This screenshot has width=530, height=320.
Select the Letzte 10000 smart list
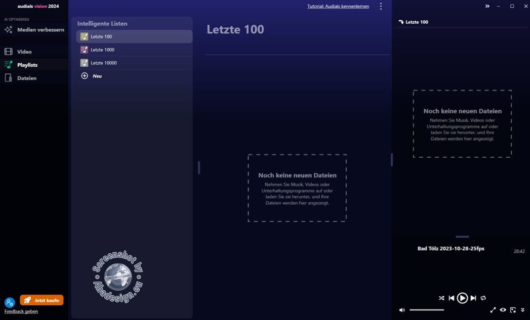(x=134, y=63)
